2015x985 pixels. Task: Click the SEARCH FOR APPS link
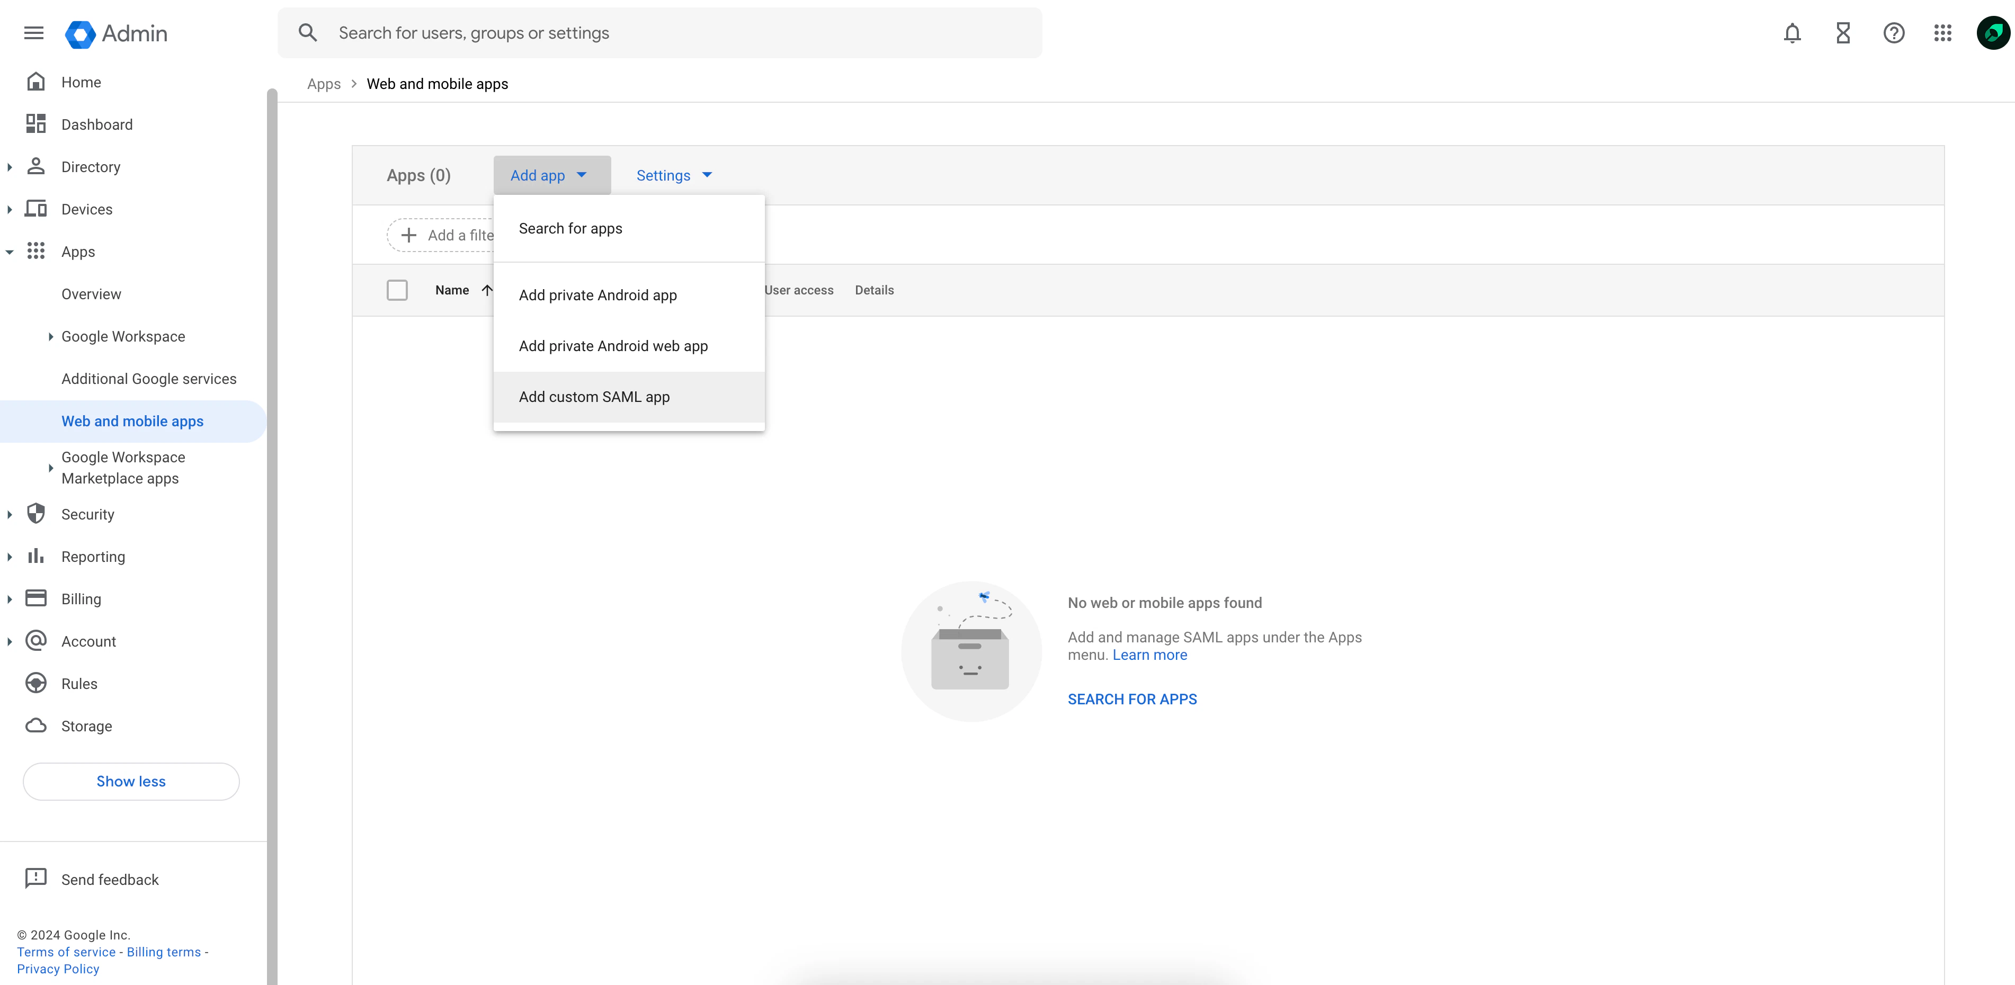[1132, 699]
